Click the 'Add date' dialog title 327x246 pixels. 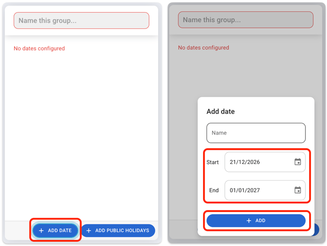pyautogui.click(x=221, y=112)
